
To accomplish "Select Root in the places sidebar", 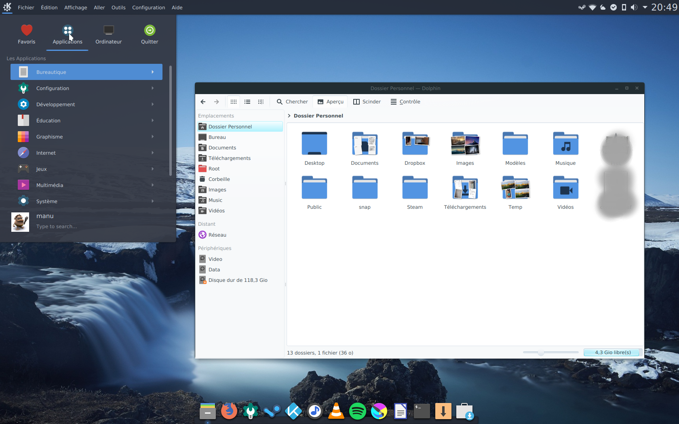I will [240, 169].
